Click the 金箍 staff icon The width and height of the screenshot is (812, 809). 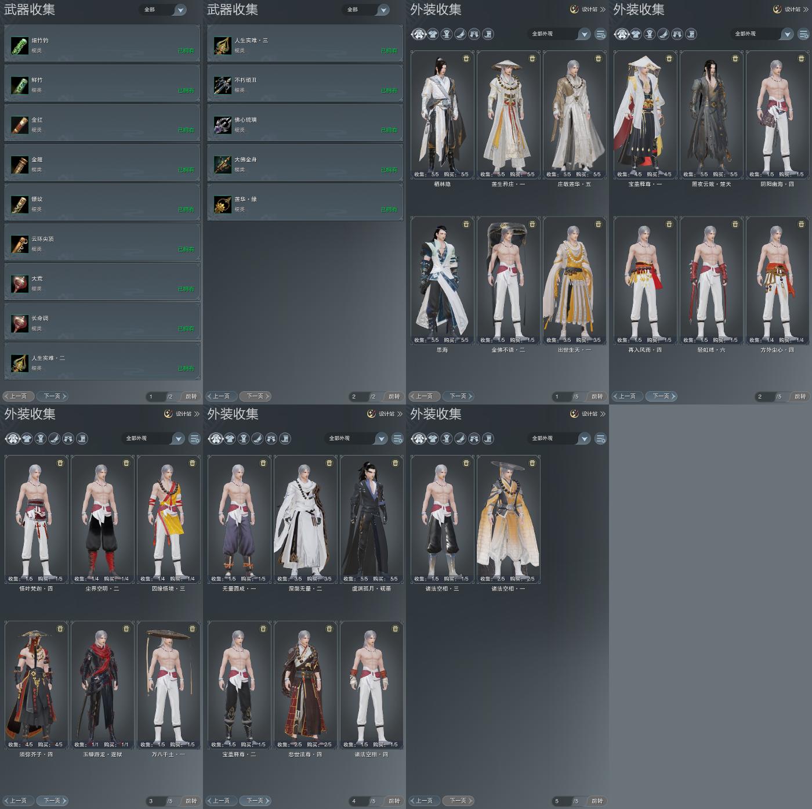(x=20, y=164)
